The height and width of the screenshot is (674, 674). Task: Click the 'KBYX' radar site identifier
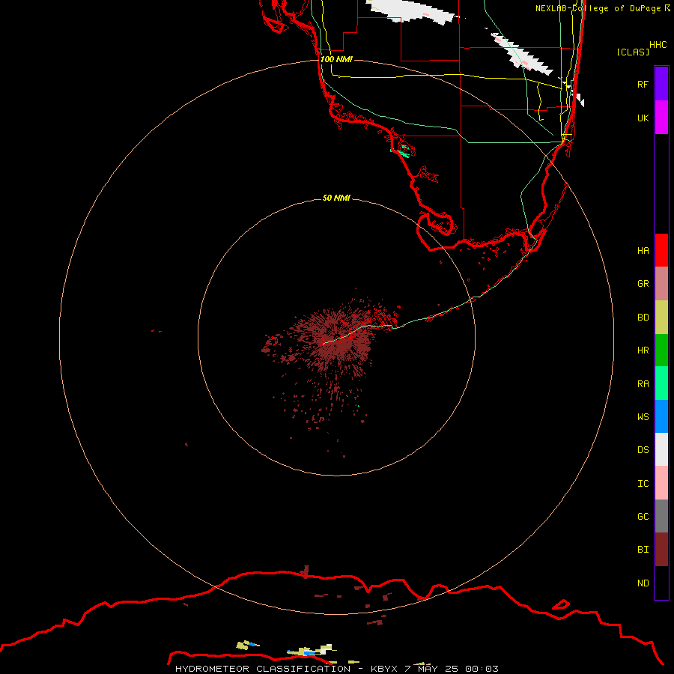(384, 669)
